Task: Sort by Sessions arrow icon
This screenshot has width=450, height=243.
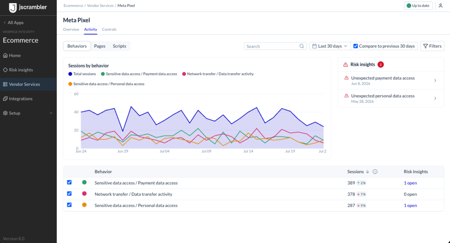Action: (367, 172)
